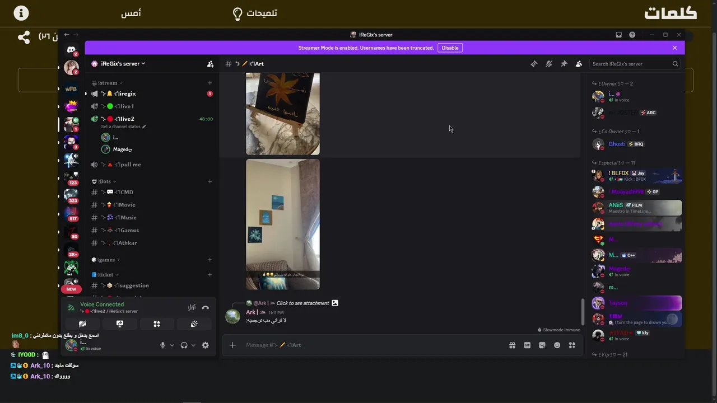Disable Streamer Mode via Disable button

[x=450, y=48]
